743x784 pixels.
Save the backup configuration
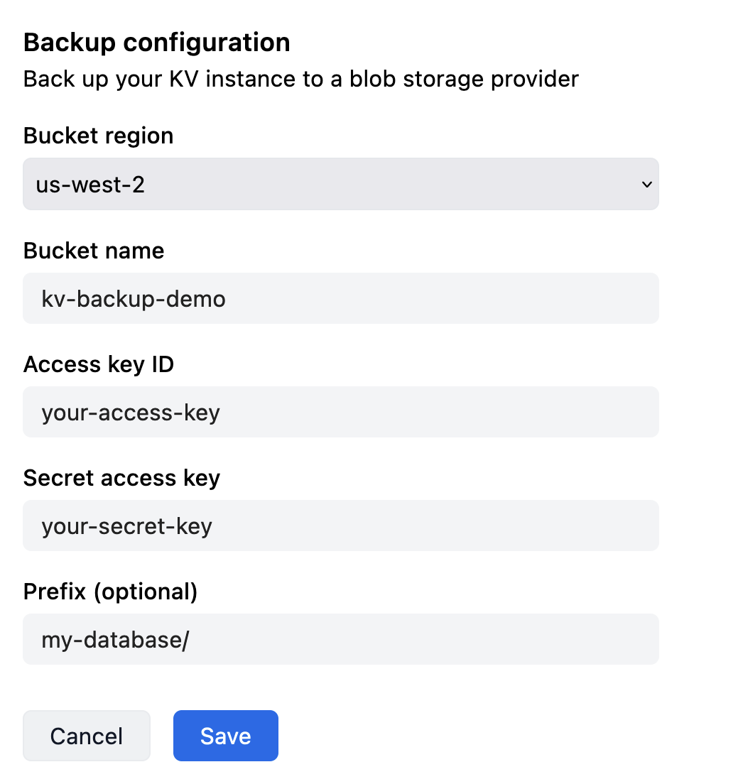coord(225,736)
